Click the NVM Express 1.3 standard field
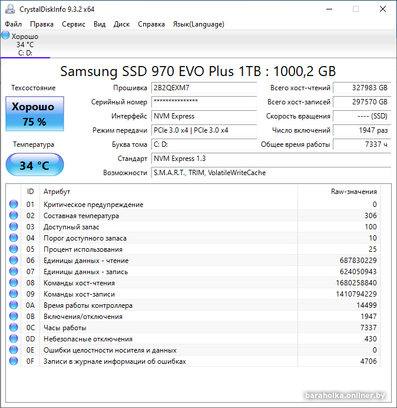 tap(271, 159)
